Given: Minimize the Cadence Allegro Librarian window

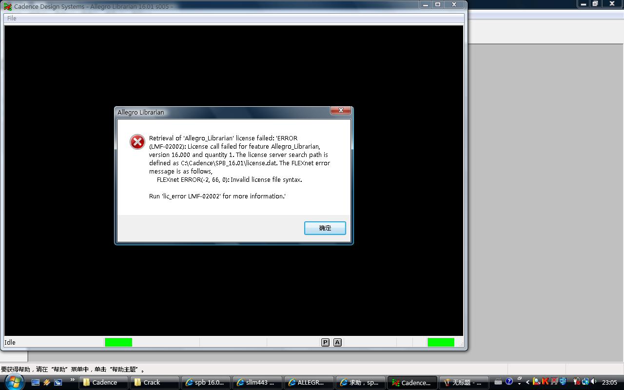Looking at the screenshot, I should tap(426, 4).
